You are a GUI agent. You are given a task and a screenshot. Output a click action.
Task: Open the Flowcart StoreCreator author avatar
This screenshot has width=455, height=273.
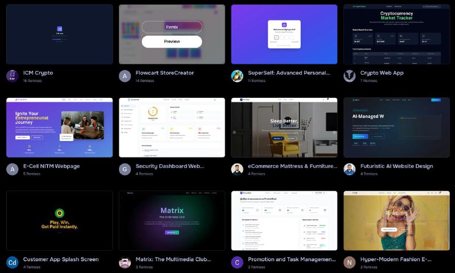click(125, 76)
